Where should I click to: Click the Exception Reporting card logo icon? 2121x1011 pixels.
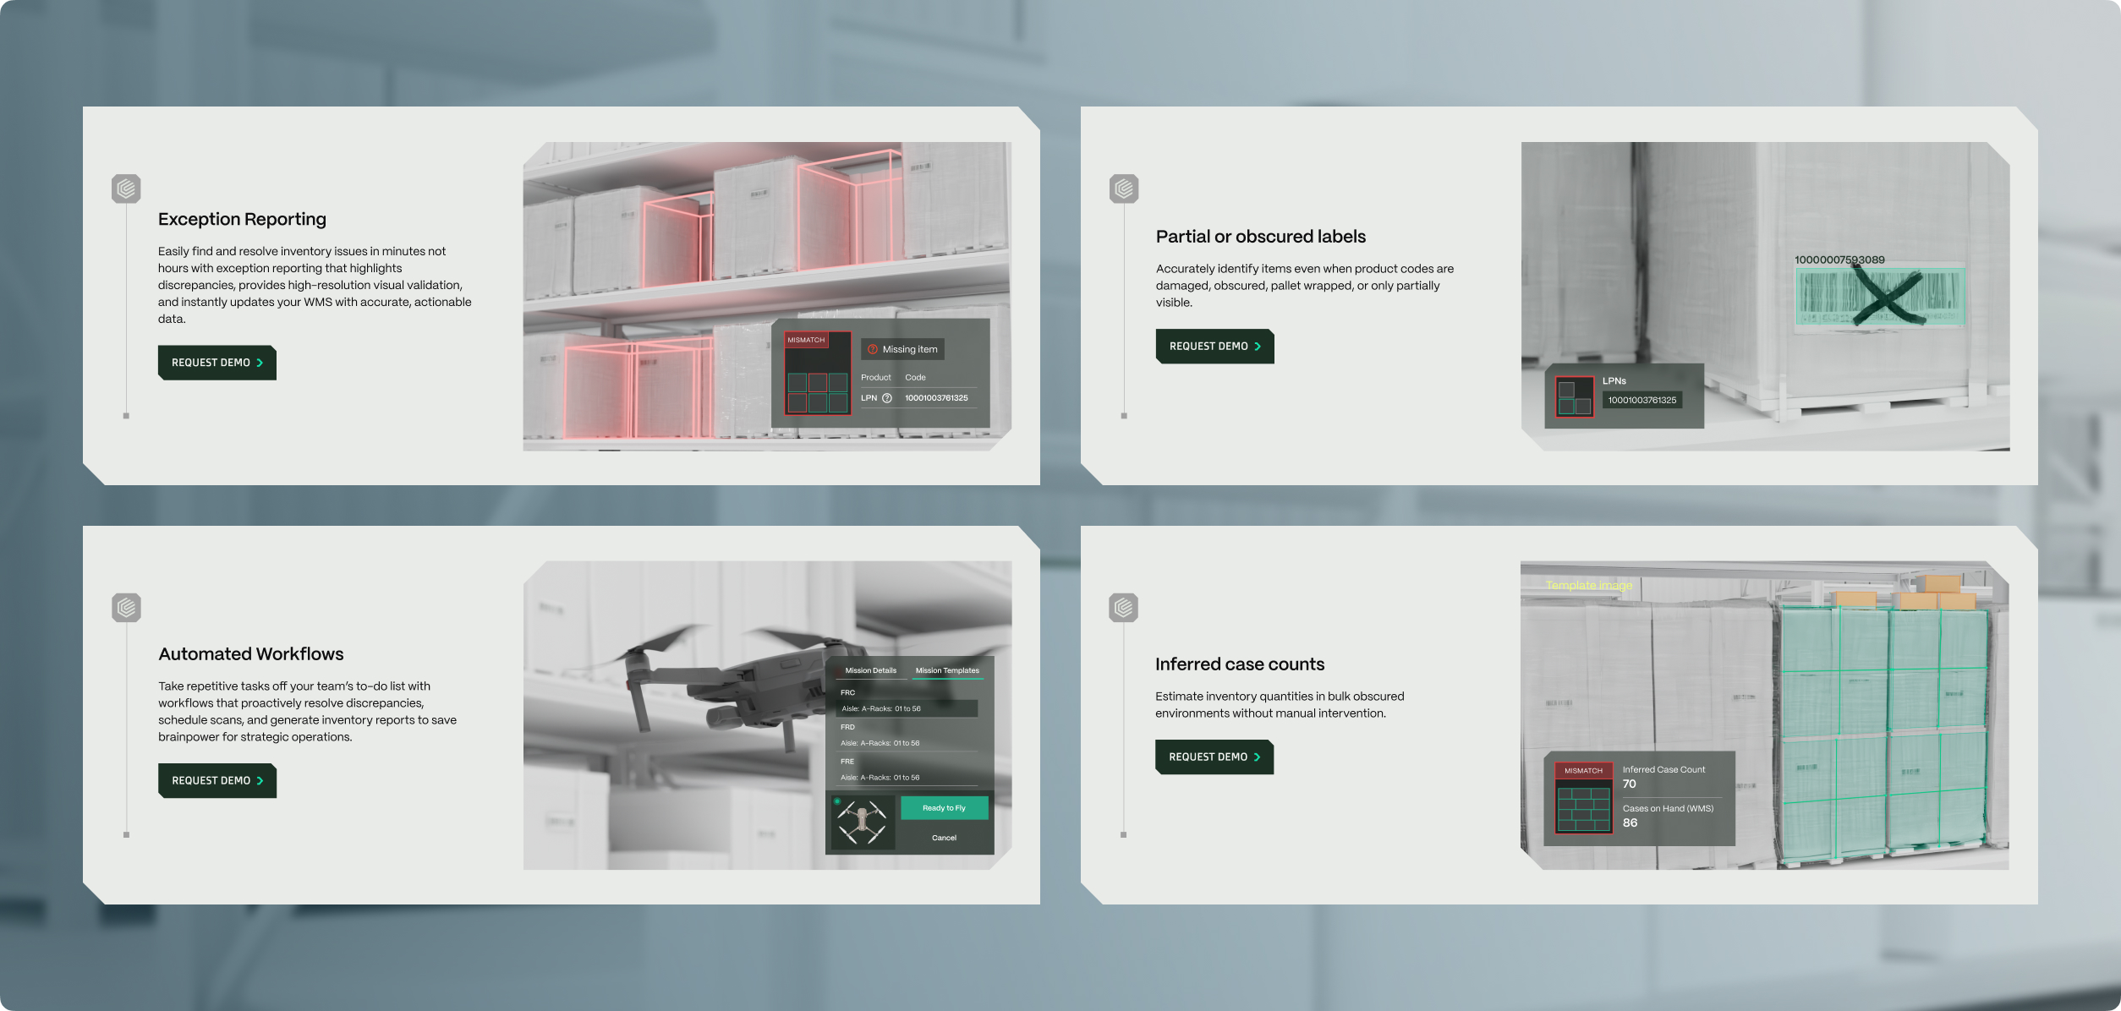tap(126, 189)
